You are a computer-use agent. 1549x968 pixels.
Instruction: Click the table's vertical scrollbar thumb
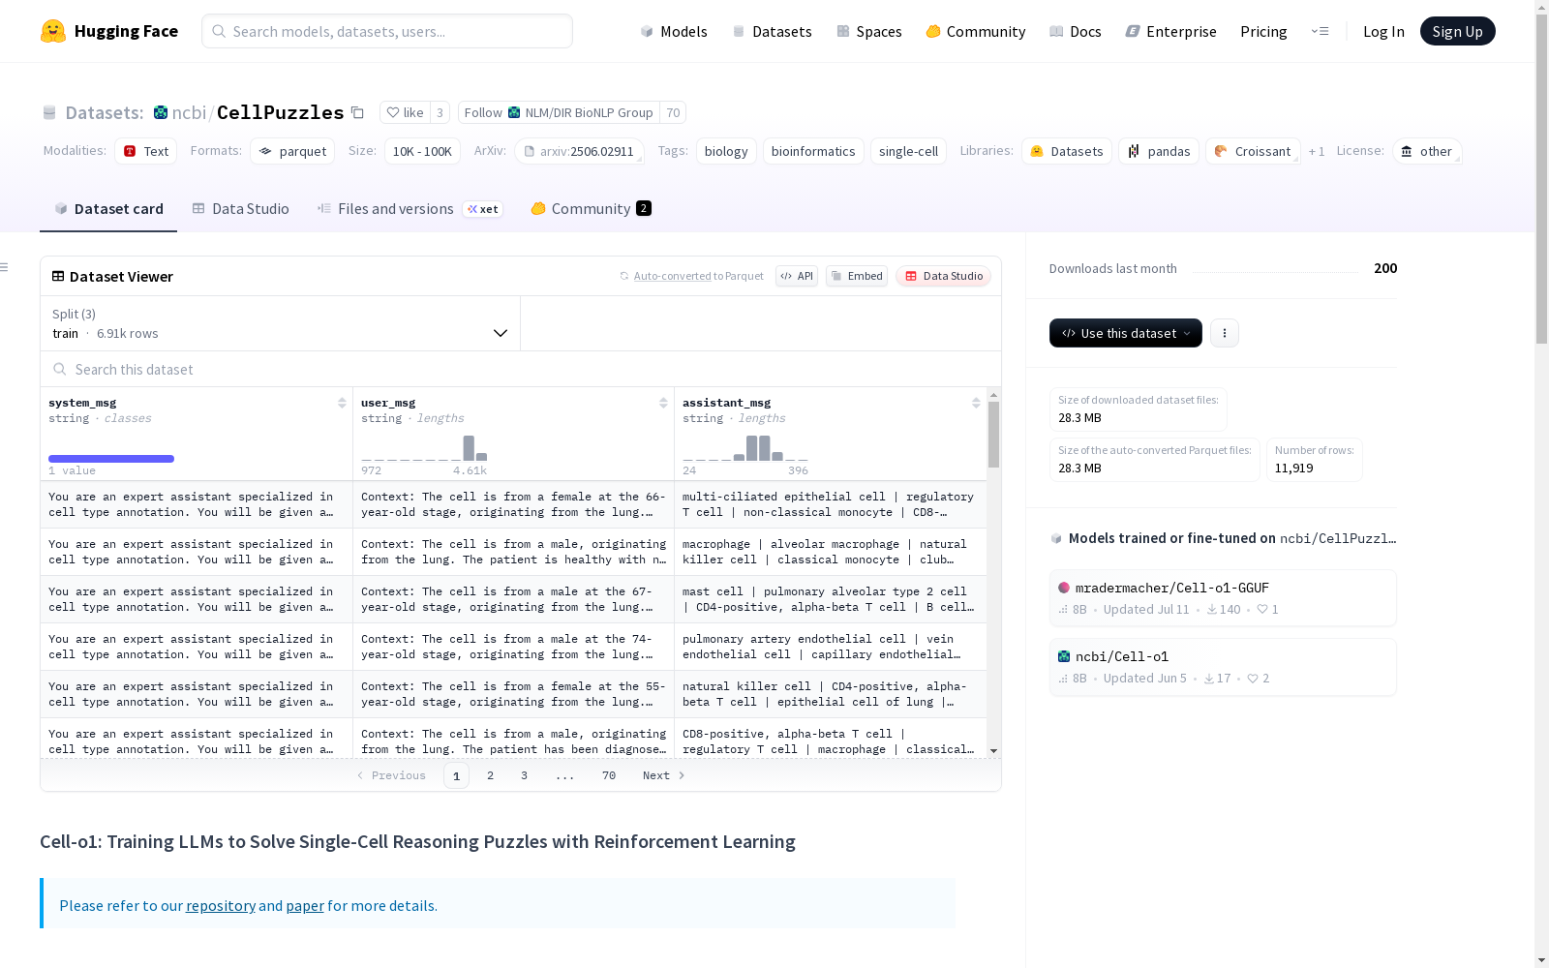point(993,435)
